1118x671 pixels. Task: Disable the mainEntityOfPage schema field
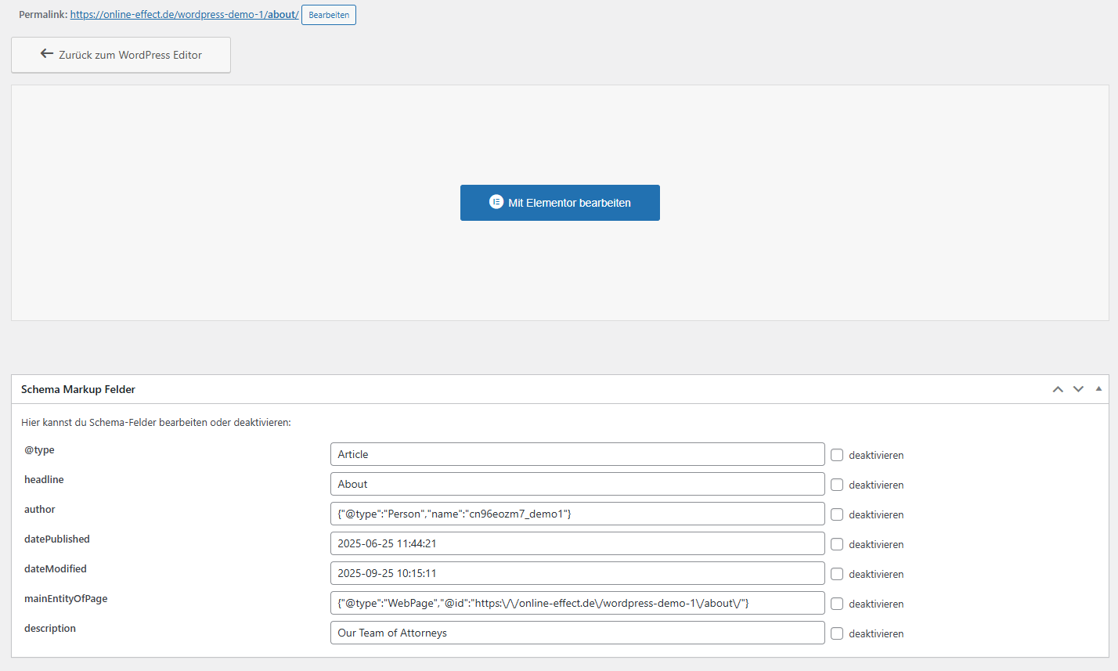pos(837,604)
